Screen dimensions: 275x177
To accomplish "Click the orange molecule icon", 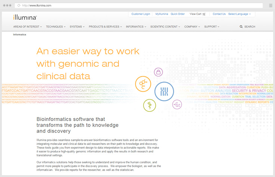I will pyautogui.click(x=142, y=84).
